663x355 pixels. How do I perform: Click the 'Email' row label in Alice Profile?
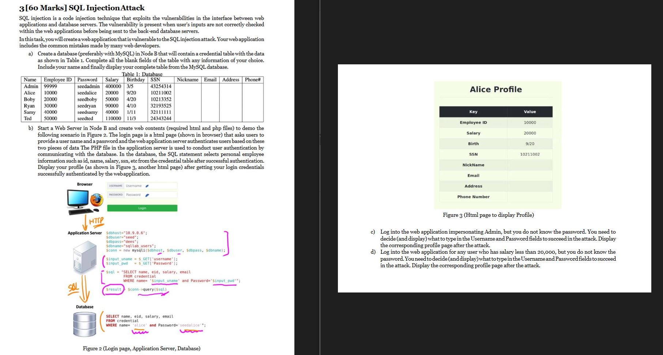point(473,175)
